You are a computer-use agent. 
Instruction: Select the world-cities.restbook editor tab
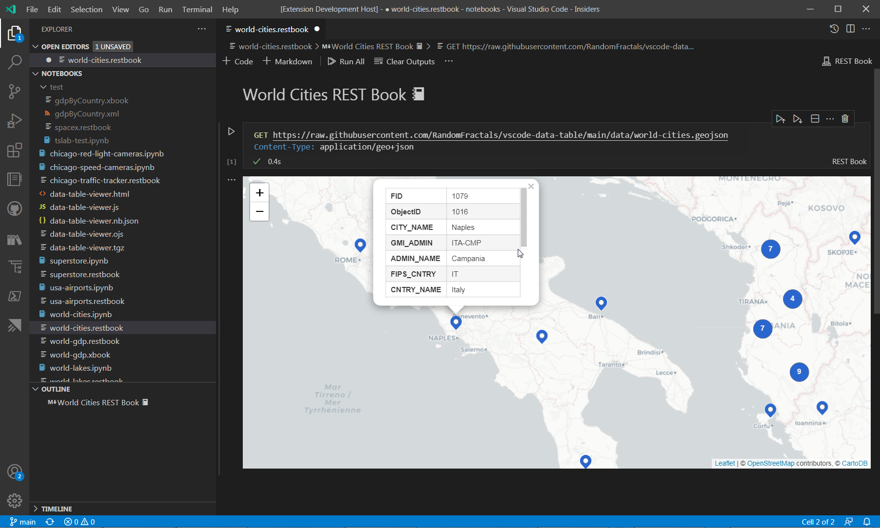click(271, 29)
